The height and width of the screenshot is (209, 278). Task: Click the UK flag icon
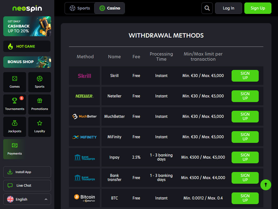coord(10,199)
